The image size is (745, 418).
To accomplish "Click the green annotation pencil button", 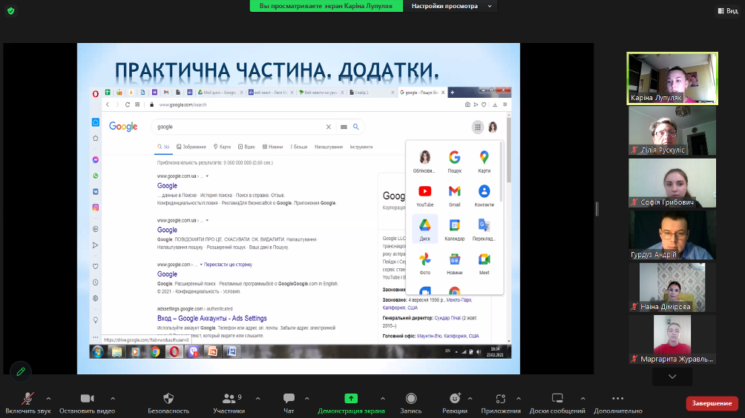I will tap(21, 371).
